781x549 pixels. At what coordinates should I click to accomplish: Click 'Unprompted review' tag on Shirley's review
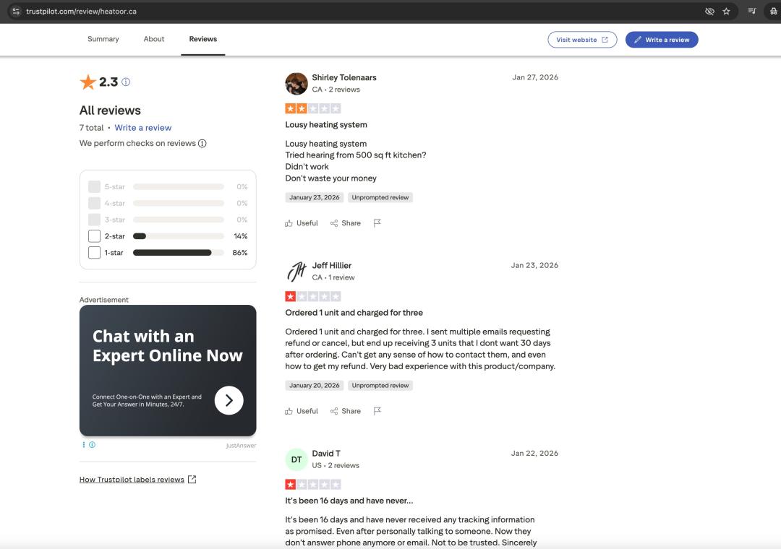(x=380, y=198)
